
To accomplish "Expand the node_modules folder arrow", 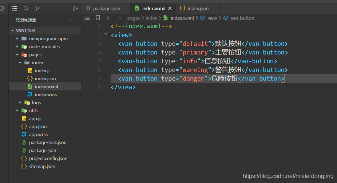I will coord(17,46).
